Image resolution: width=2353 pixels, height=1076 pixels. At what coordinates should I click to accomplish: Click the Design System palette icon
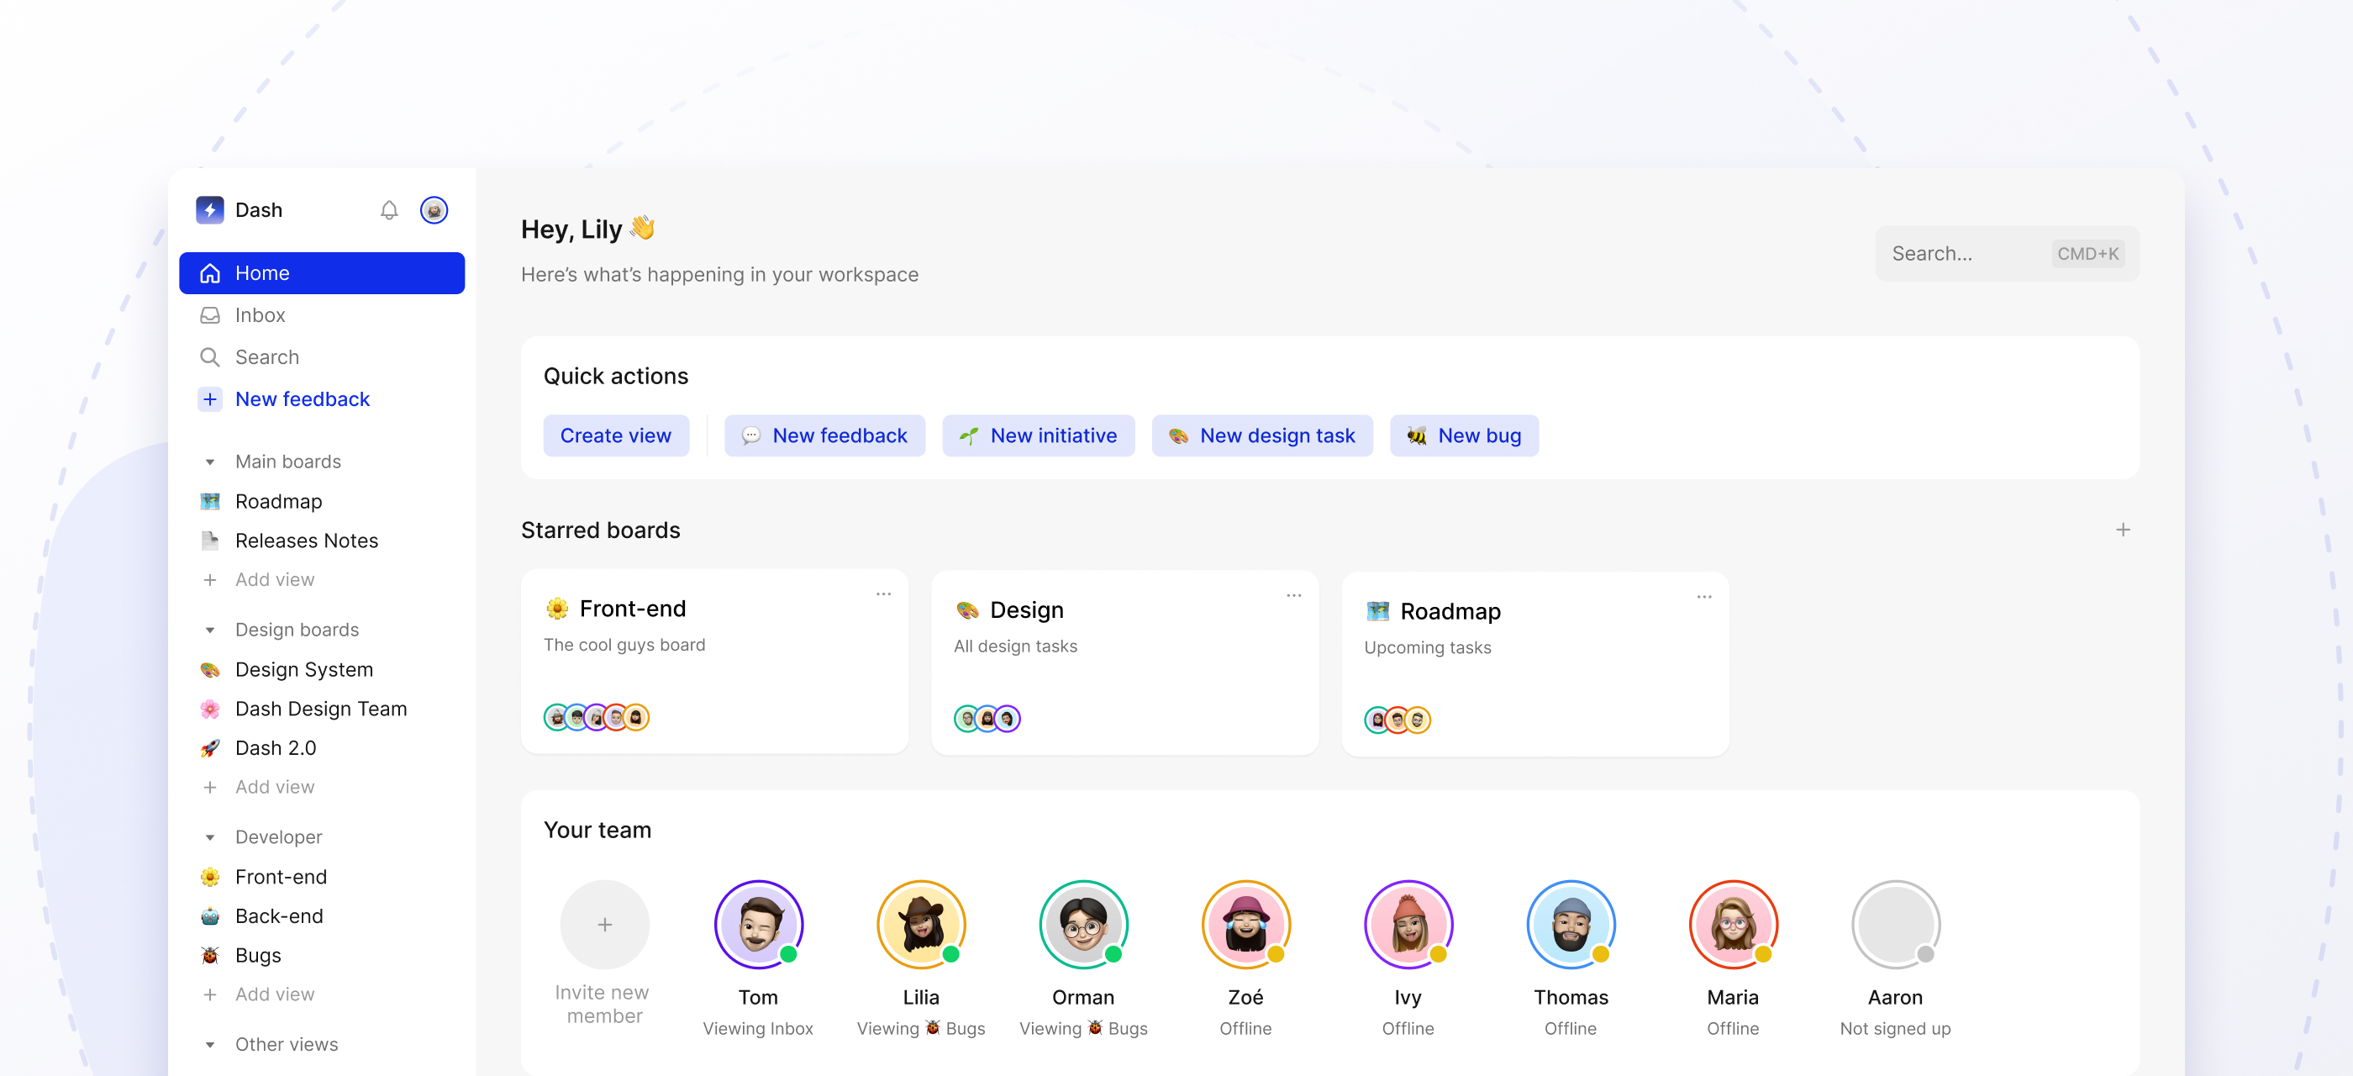pyautogui.click(x=210, y=669)
